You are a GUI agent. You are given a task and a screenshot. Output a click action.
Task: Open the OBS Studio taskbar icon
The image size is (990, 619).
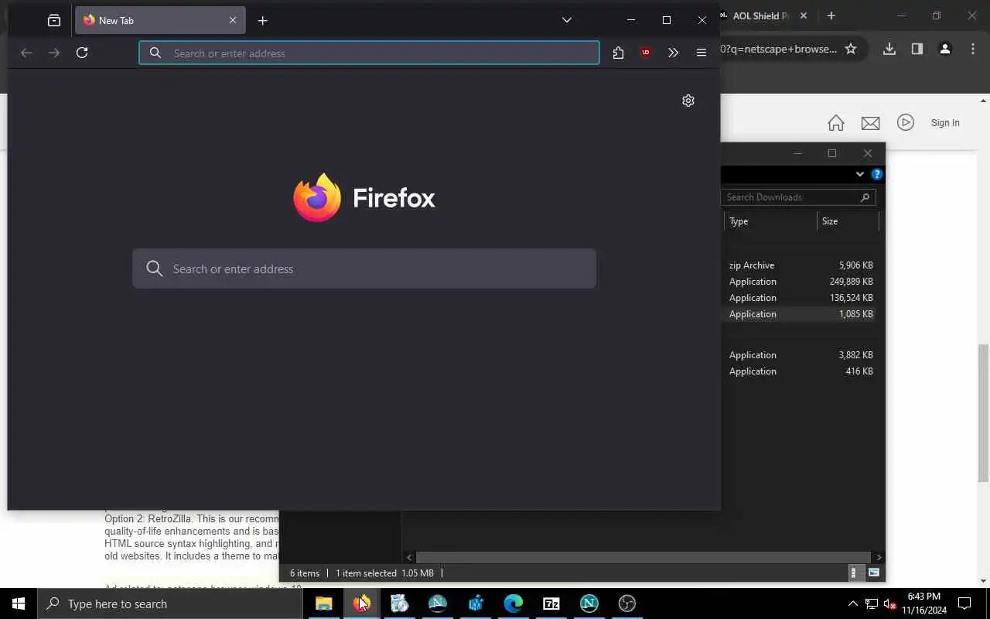tap(626, 604)
